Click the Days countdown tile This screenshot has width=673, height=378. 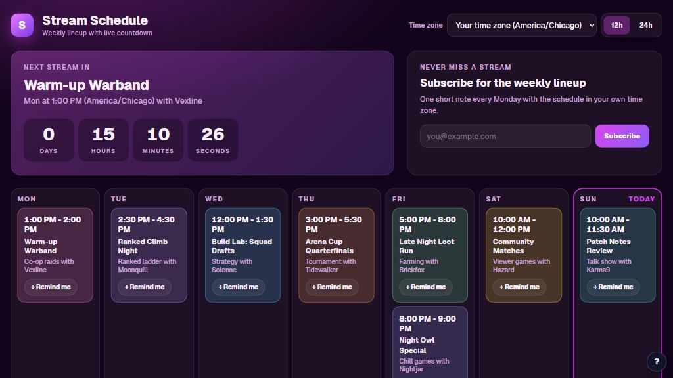[x=49, y=140]
